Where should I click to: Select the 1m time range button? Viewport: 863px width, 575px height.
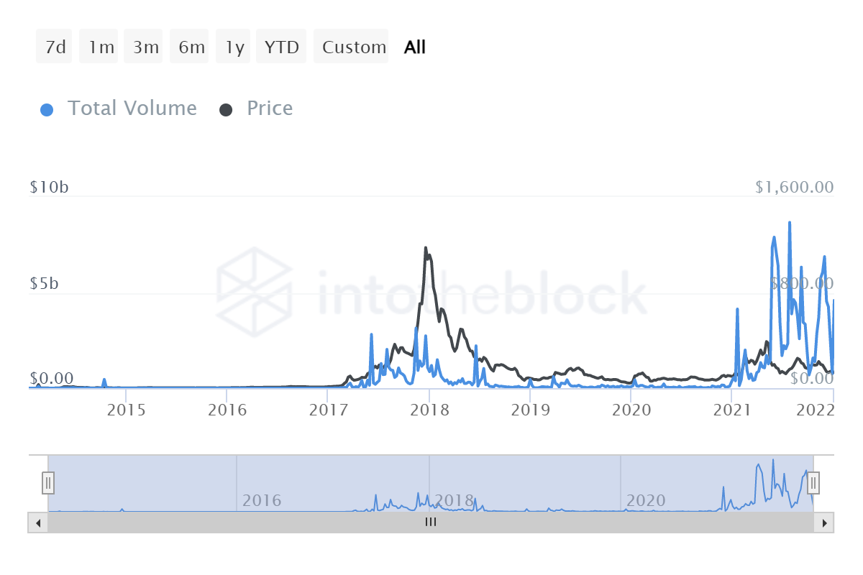(101, 47)
